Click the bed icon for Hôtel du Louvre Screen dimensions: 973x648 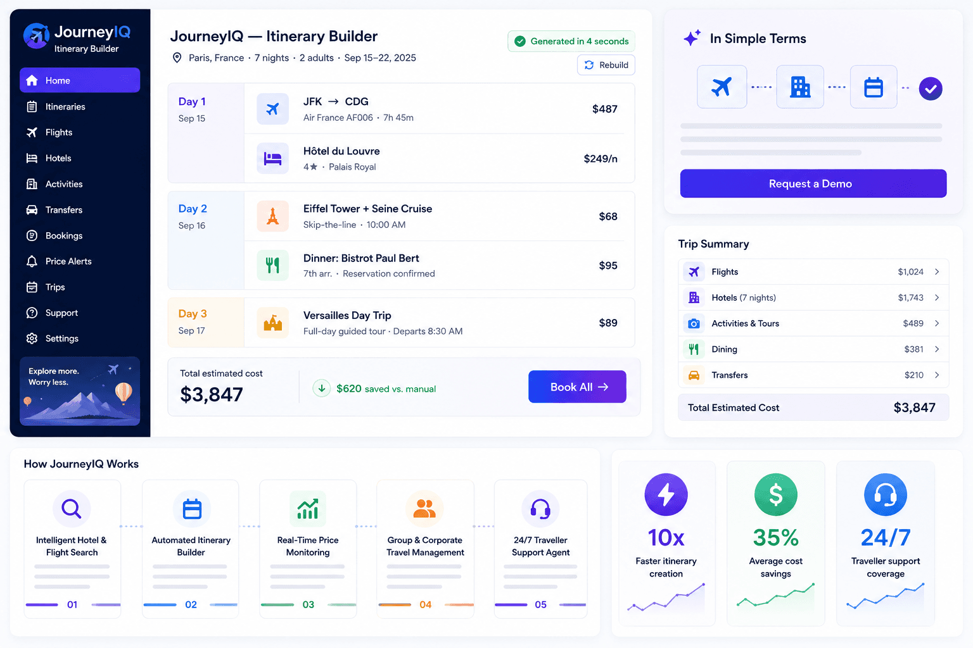click(x=272, y=158)
